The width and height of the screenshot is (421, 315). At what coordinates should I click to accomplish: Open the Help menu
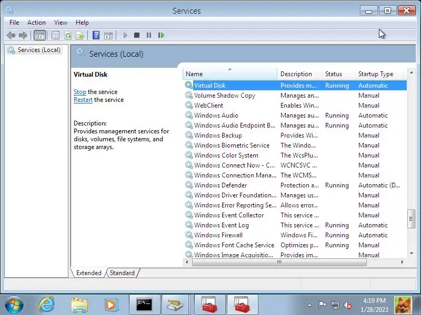(82, 23)
